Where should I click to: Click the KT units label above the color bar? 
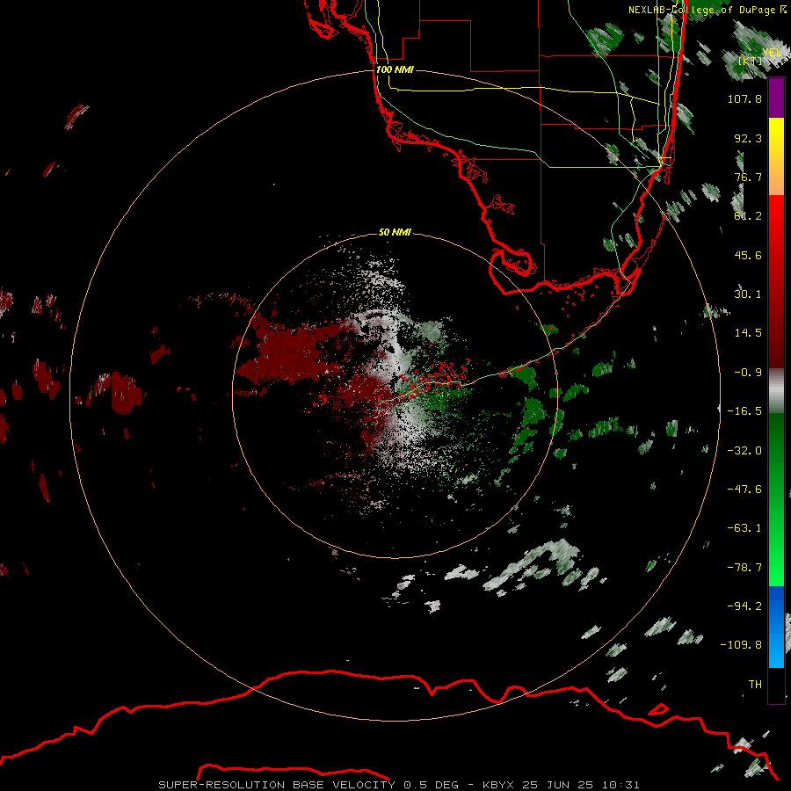751,61
